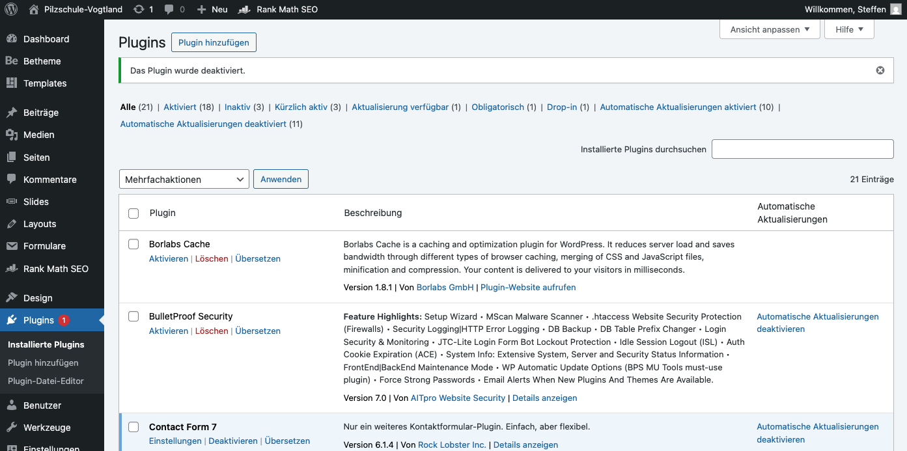Click the plugin search input field
Viewport: 907px width, 451px height.
802,149
